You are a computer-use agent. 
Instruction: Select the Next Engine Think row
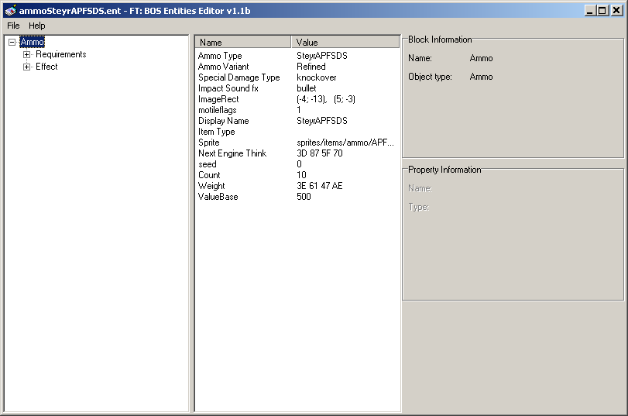tap(297, 153)
